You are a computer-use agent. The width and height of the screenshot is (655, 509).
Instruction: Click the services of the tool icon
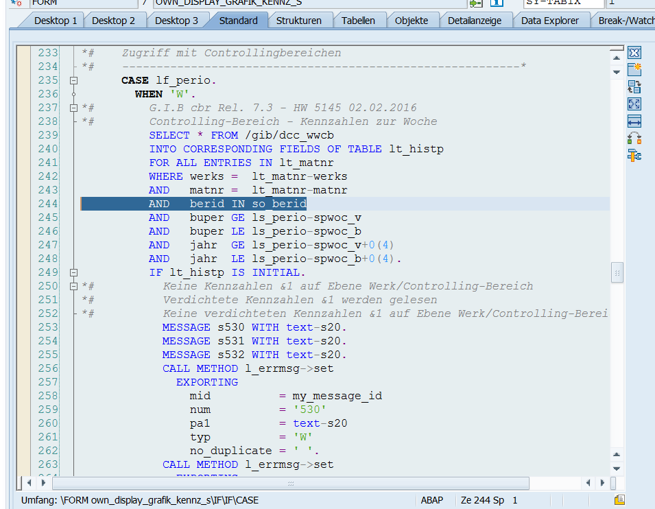[634, 139]
